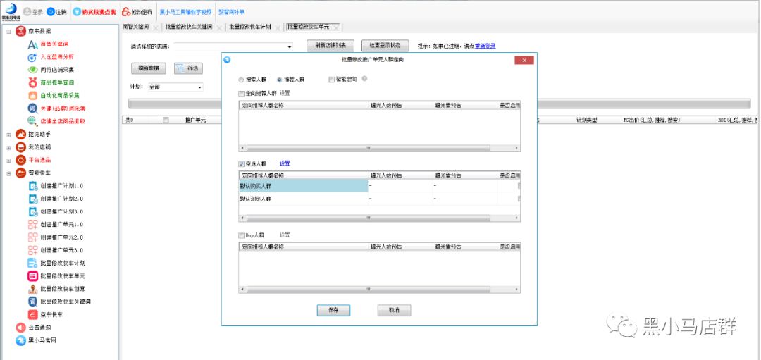
Task: Click the 取消 cancel button
Action: click(394, 310)
